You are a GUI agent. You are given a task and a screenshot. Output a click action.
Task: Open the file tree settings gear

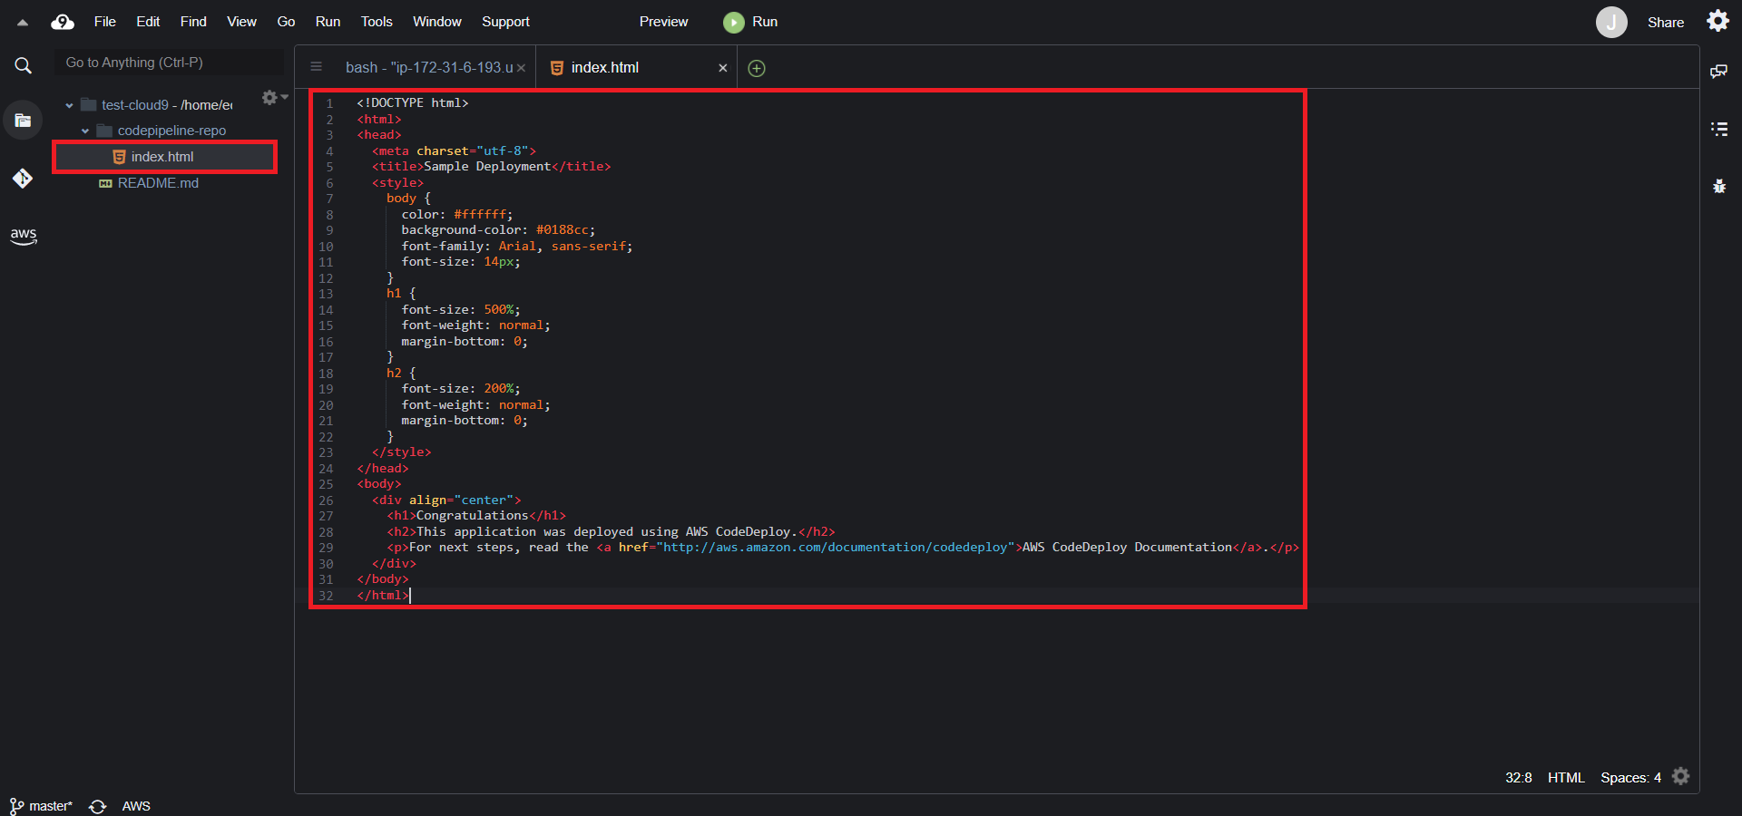(x=270, y=97)
